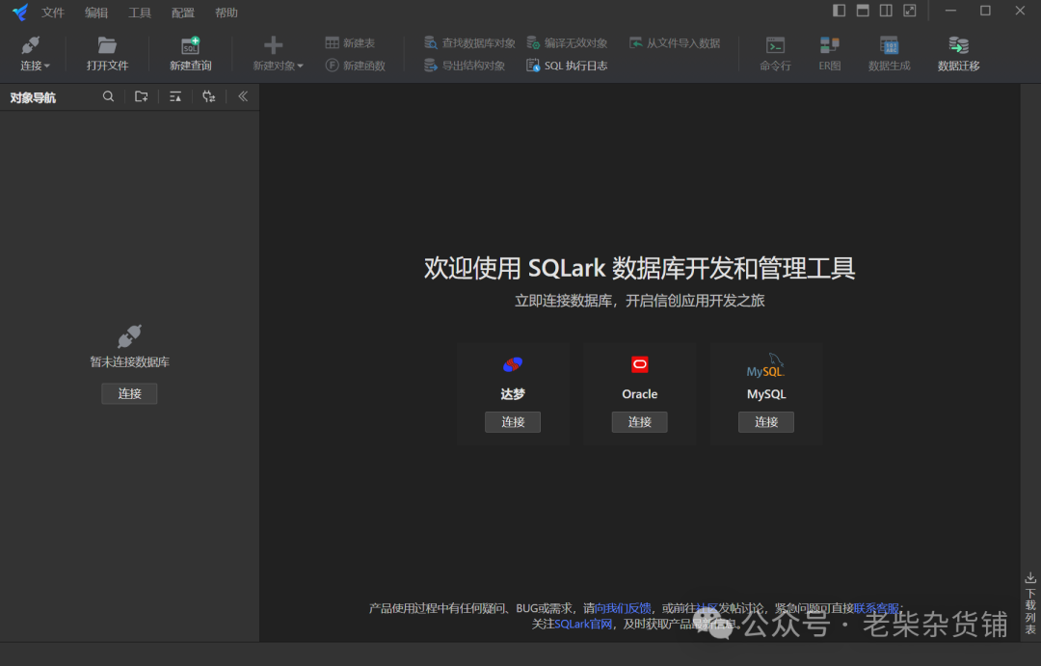Viewport: 1041px width, 666px height.
Task: Click the 连接 button under MySQL
Action: pyautogui.click(x=766, y=421)
